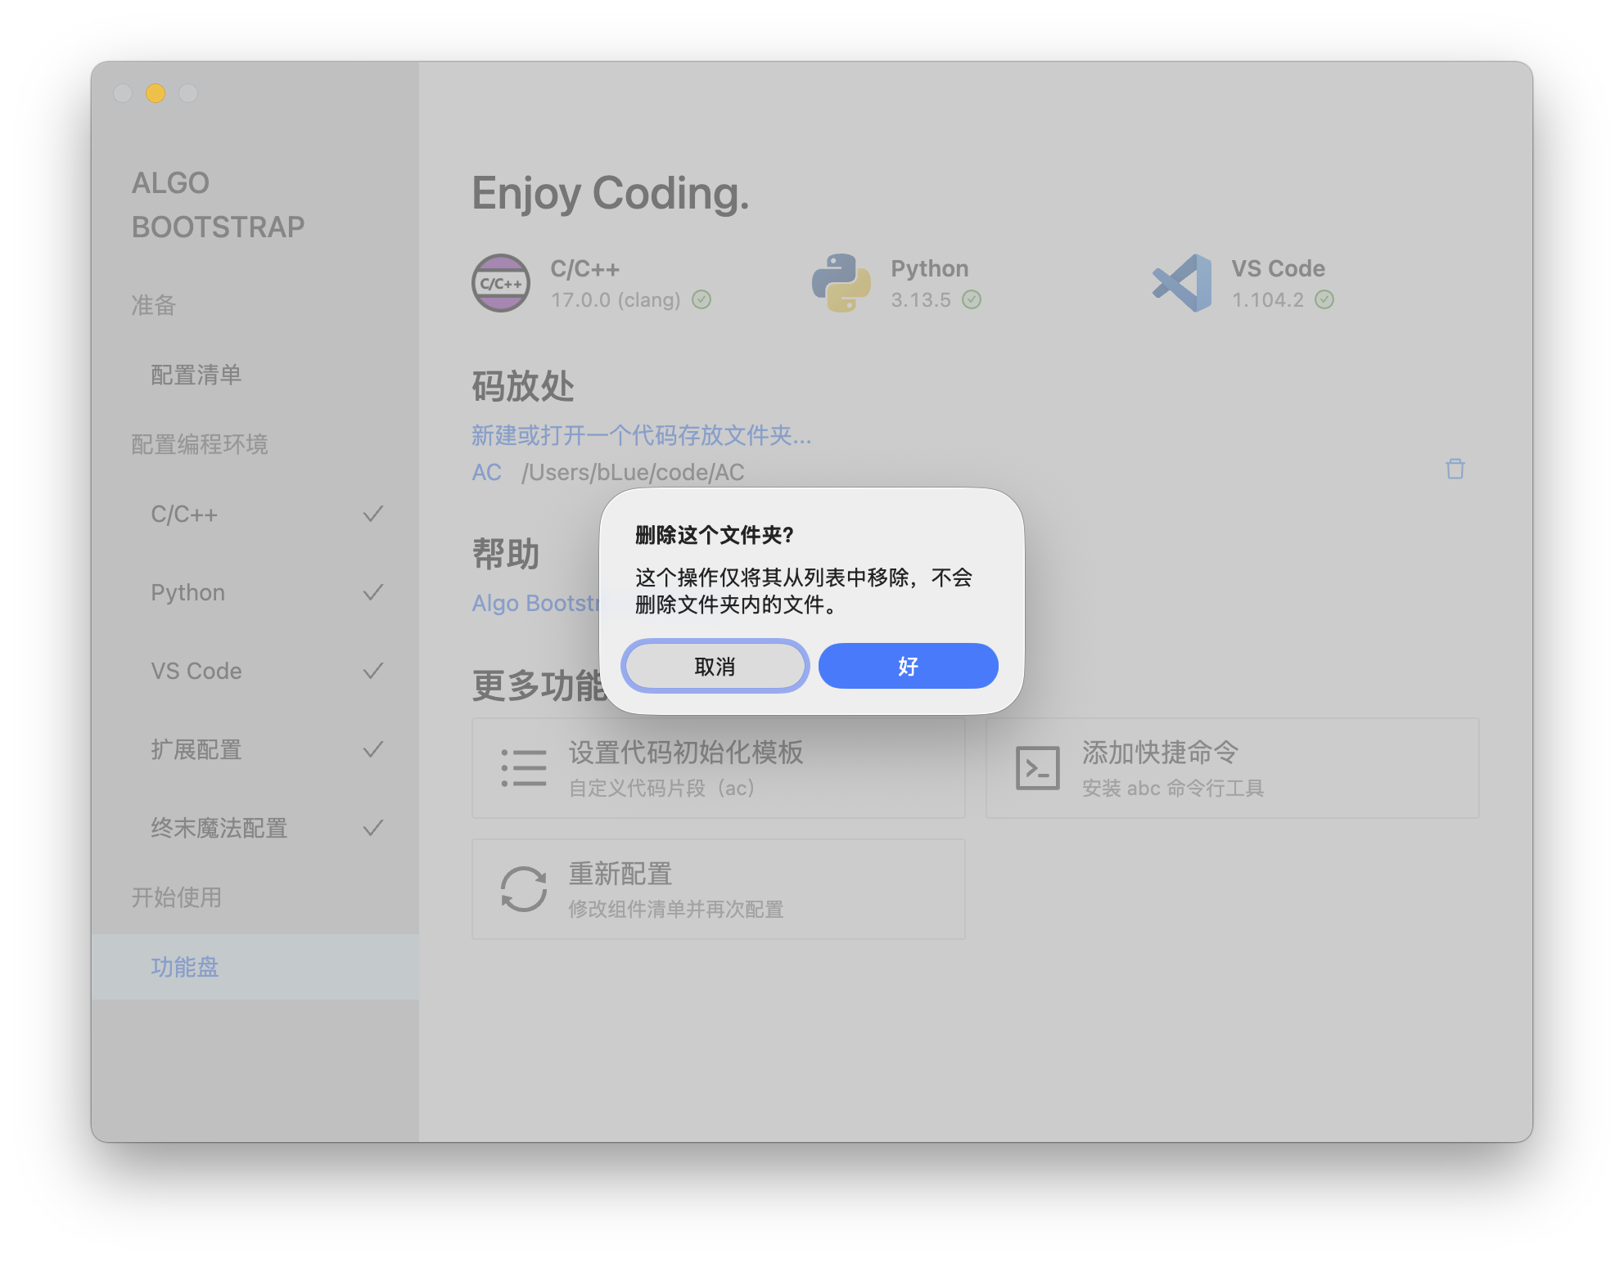The height and width of the screenshot is (1263, 1624).
Task: Click green check beside Python 3.13.5
Action: (972, 300)
